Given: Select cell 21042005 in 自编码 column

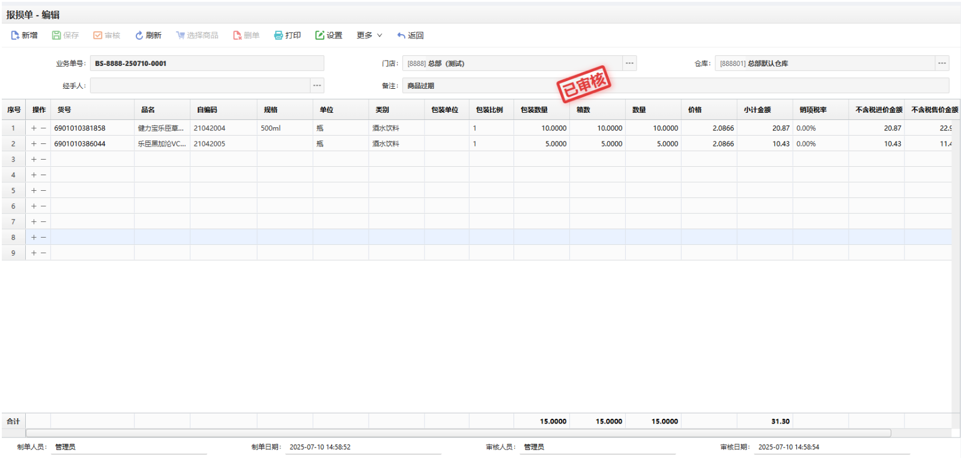Looking at the screenshot, I should tap(223, 144).
